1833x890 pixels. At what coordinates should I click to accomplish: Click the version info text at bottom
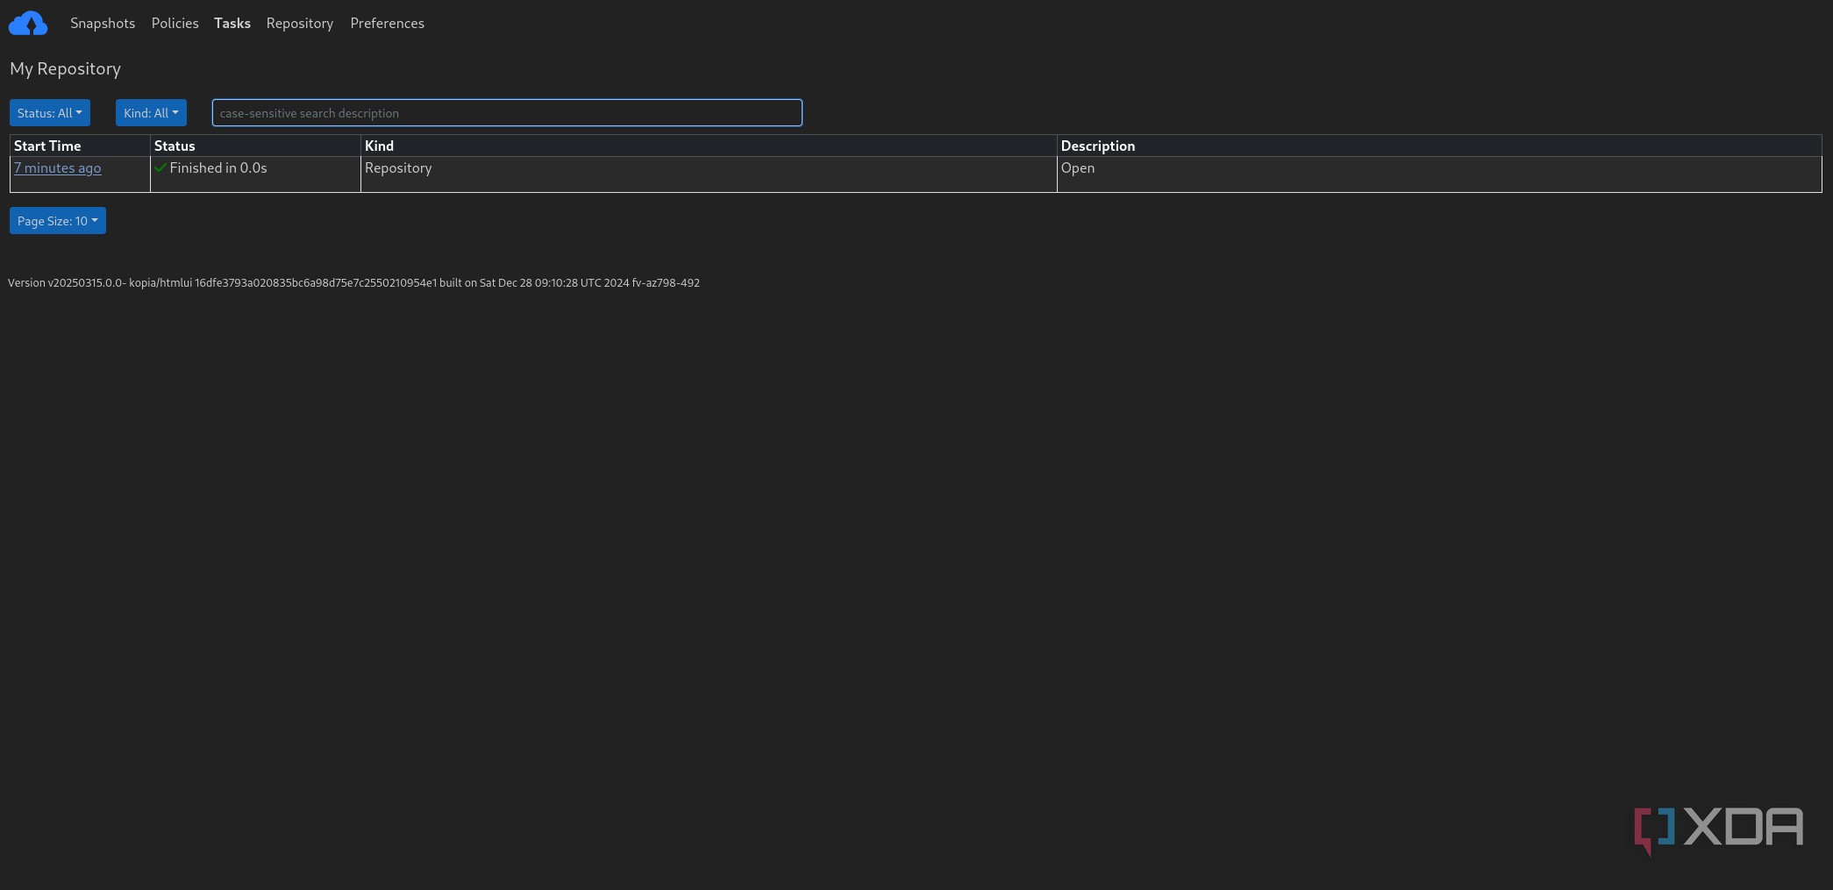[x=353, y=283]
